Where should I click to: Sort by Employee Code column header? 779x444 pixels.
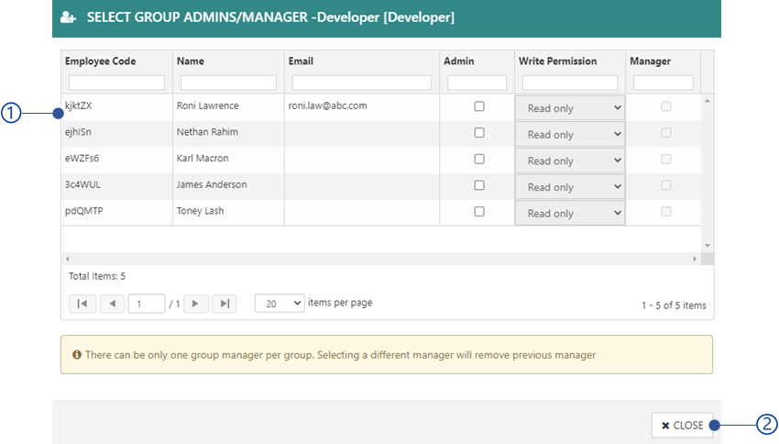click(101, 61)
